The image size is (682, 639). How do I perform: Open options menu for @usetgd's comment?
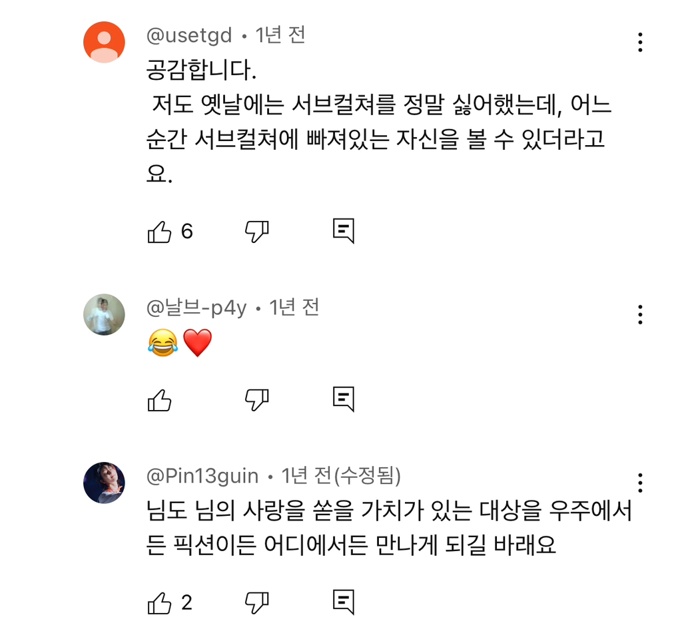641,43
